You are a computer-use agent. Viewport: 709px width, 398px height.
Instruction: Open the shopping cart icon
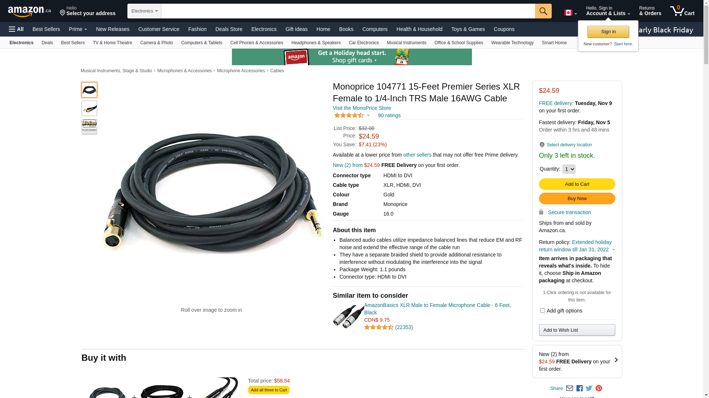682,11
